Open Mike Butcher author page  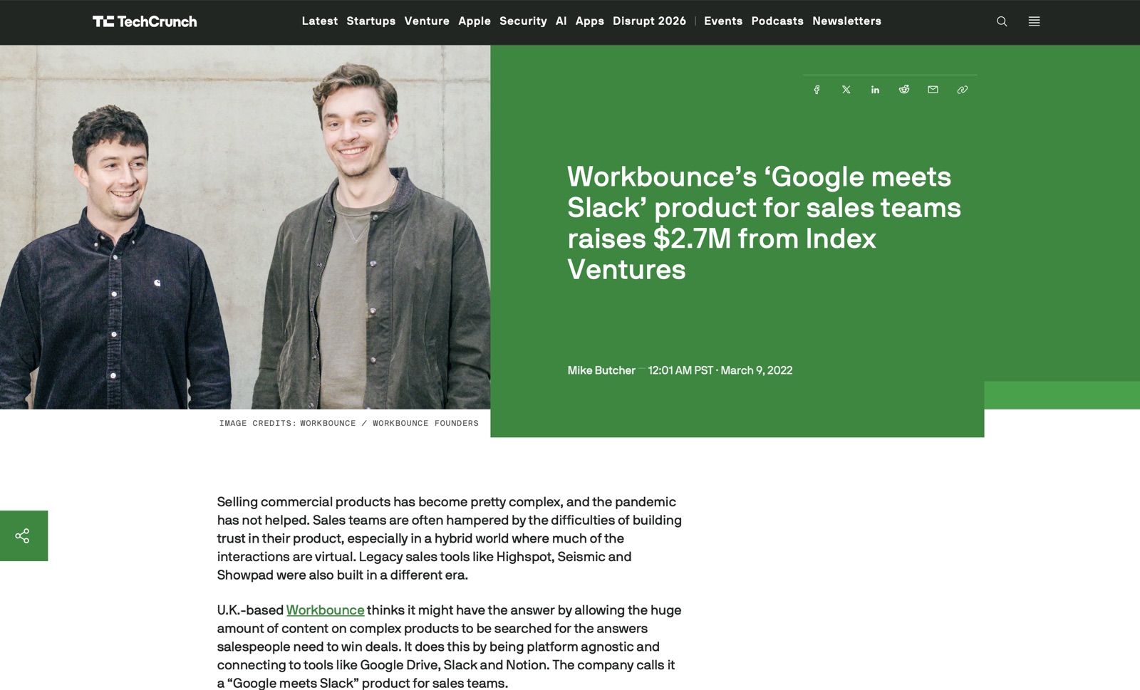601,370
